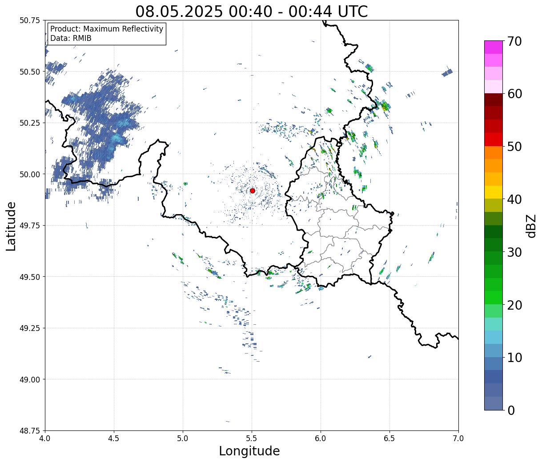Click the latitude tick label 49.50
The height and width of the screenshot is (462, 542).
[30, 277]
